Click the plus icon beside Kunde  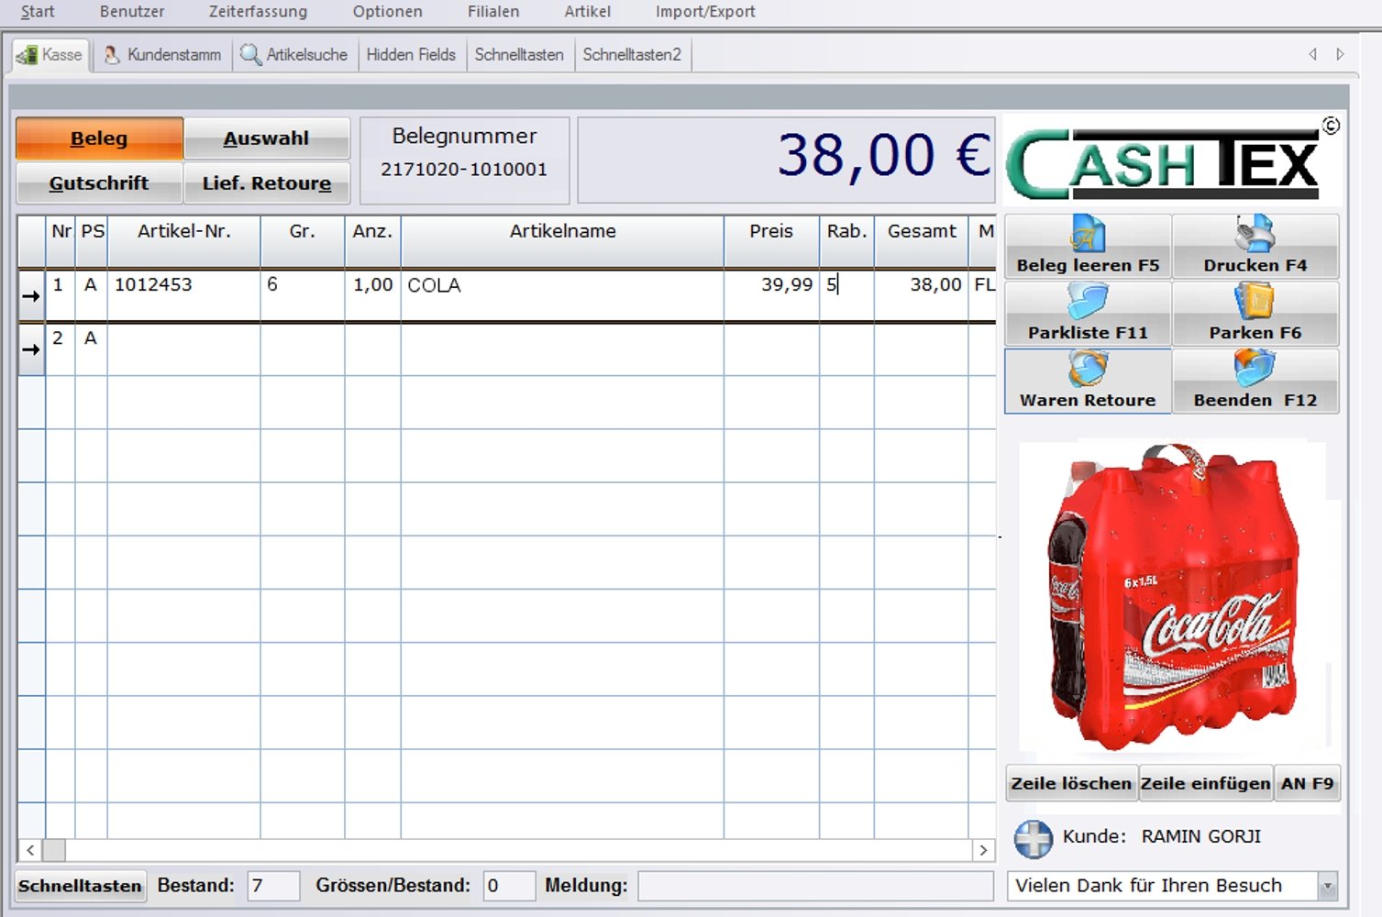click(1034, 838)
